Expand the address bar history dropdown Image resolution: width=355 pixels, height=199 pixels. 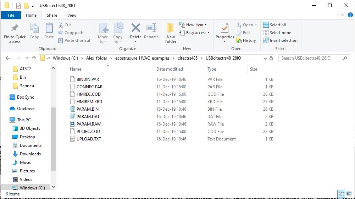tap(265, 59)
